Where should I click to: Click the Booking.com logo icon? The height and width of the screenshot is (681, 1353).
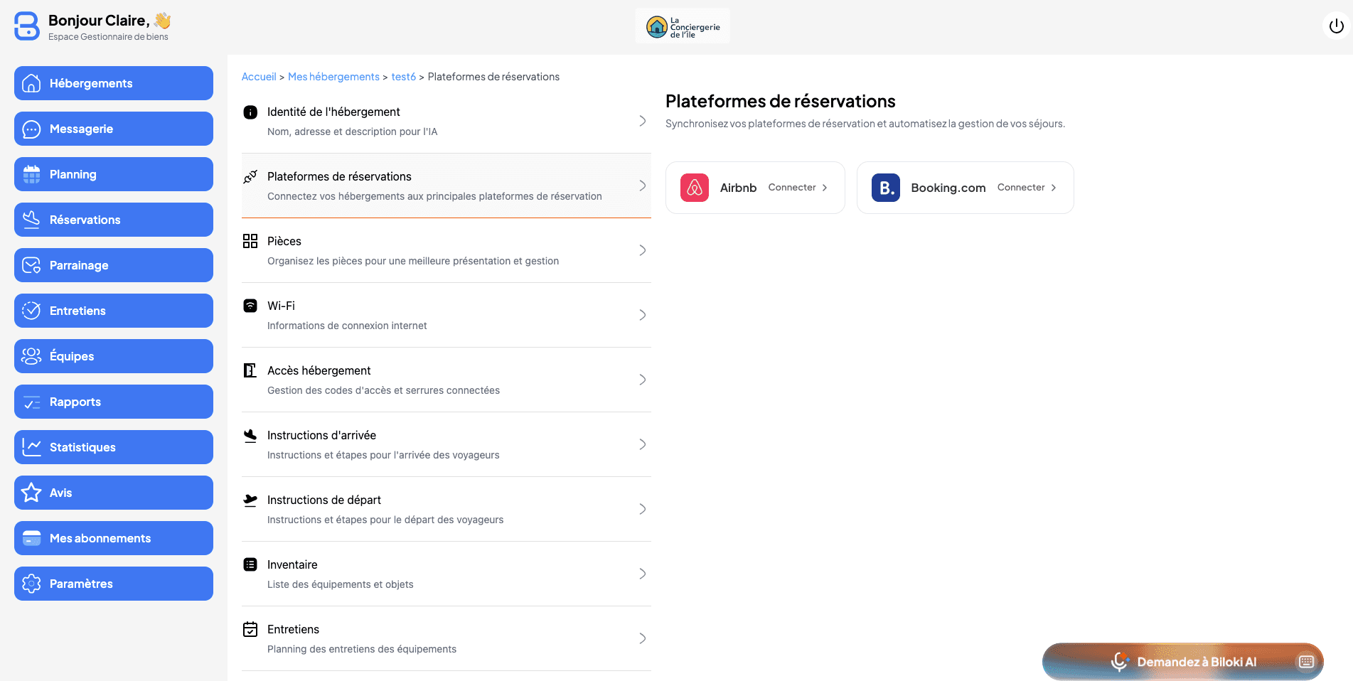click(x=884, y=188)
